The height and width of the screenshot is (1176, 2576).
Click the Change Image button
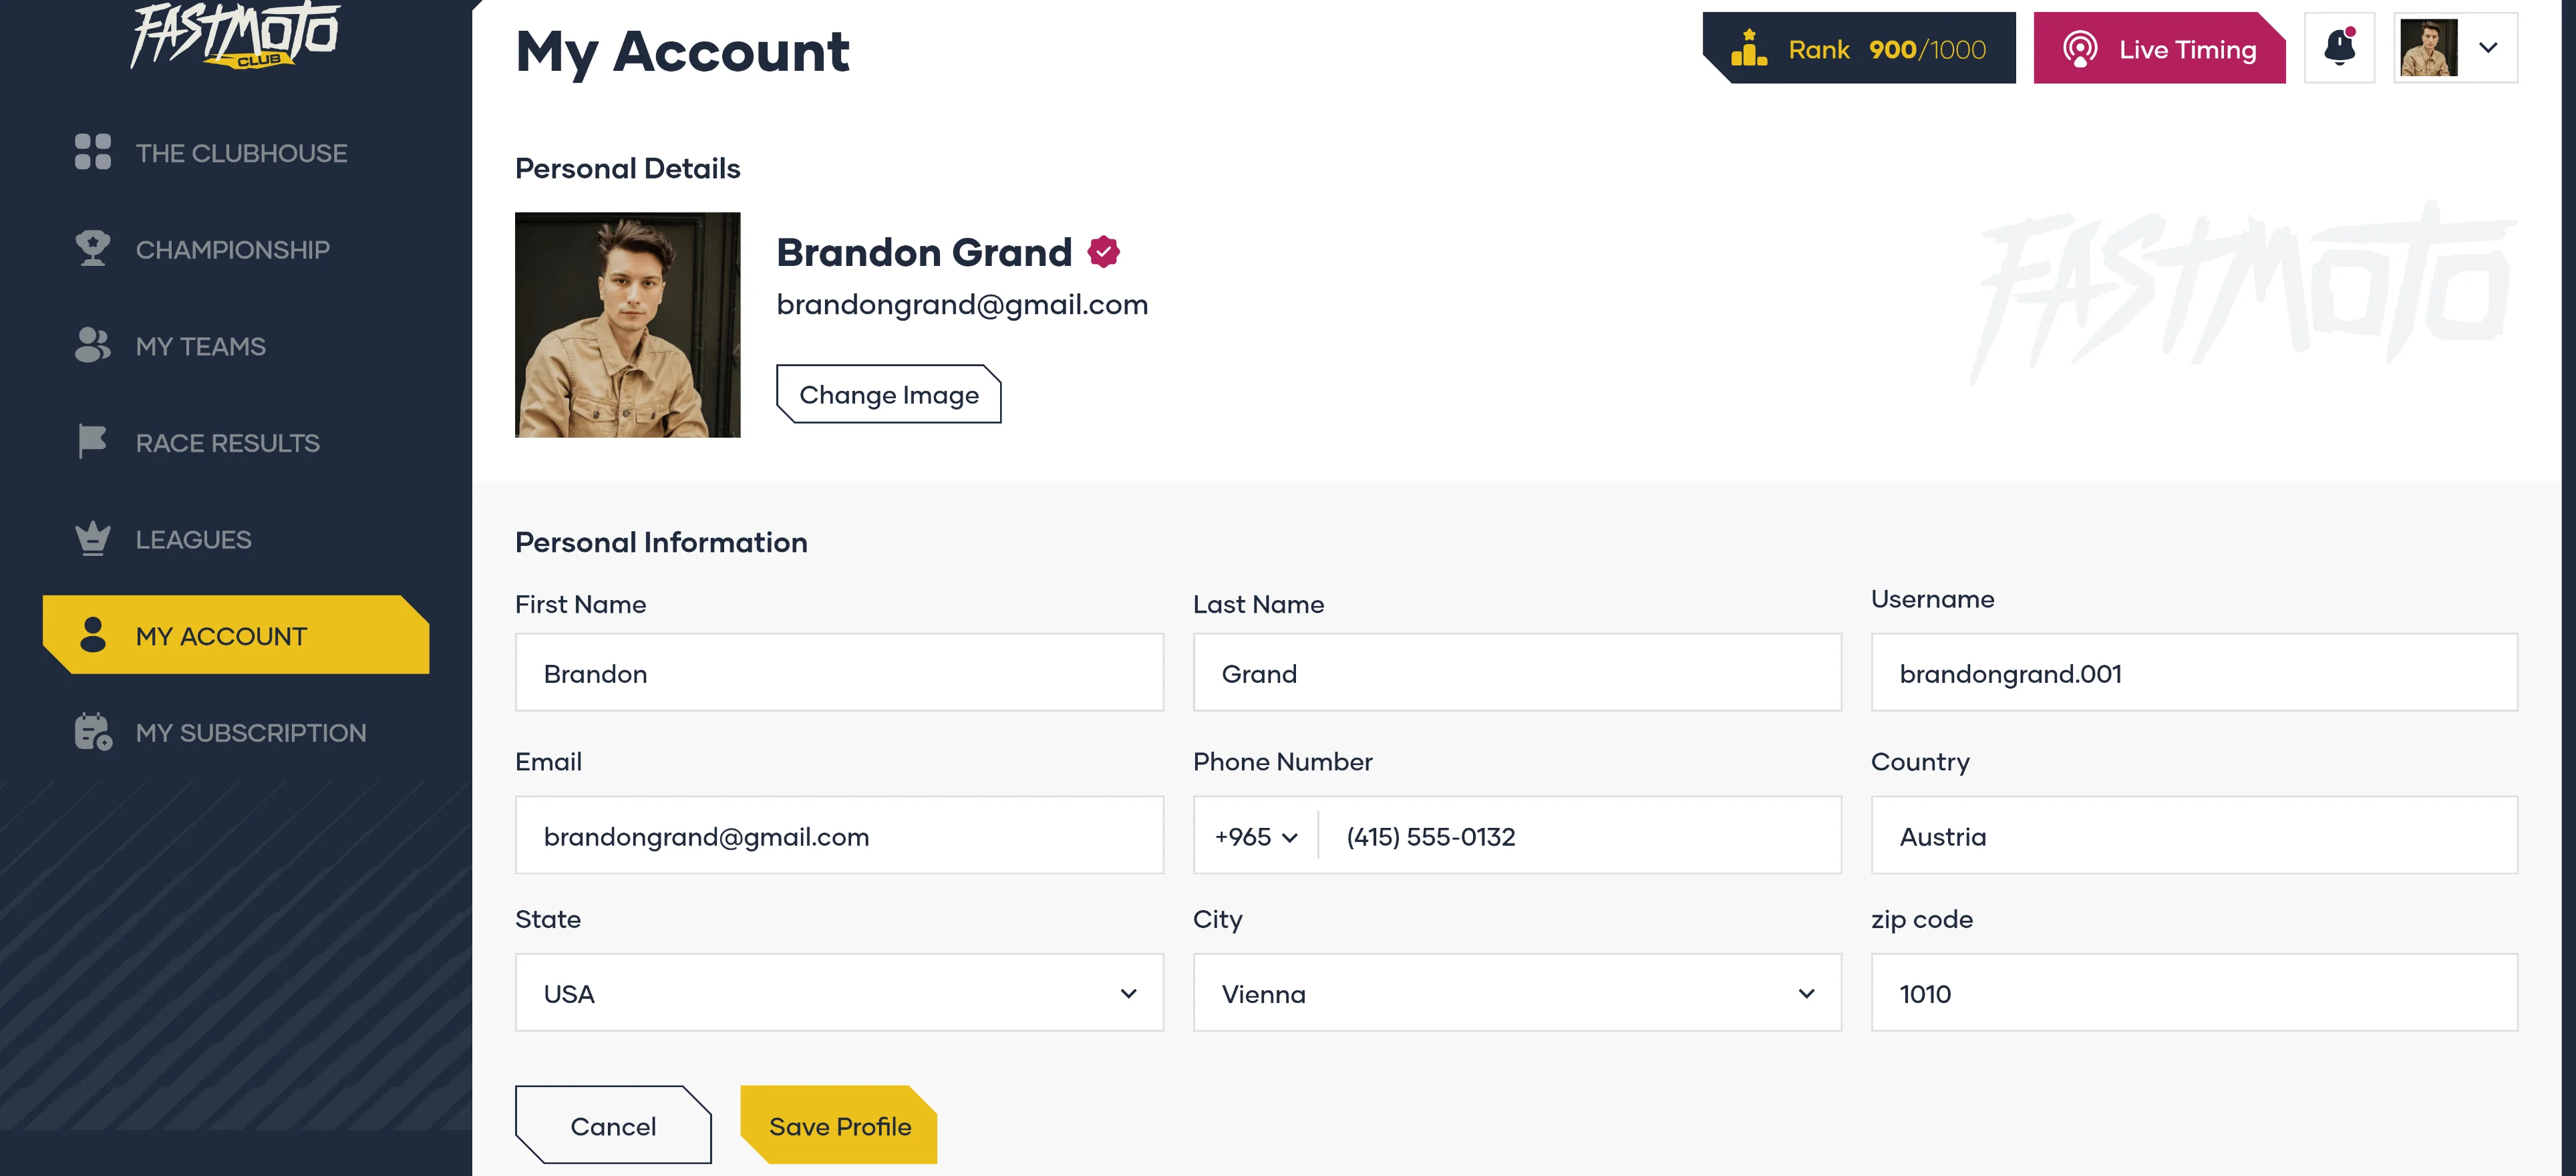pyautogui.click(x=888, y=394)
